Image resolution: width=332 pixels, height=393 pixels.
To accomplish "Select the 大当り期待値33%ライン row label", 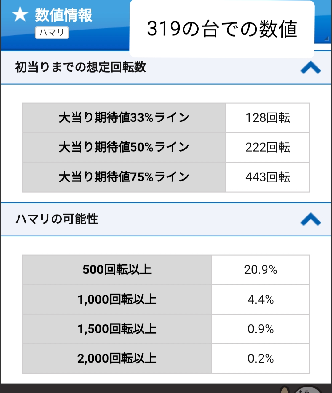I will [124, 118].
